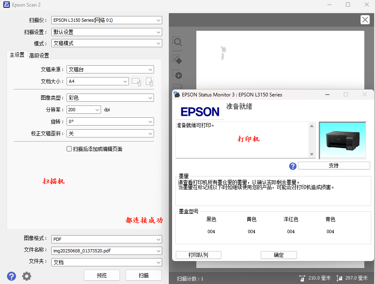Minimize the EPSON Status Monitor 3 window
Screen dimensions: 375x284
tap(327, 95)
